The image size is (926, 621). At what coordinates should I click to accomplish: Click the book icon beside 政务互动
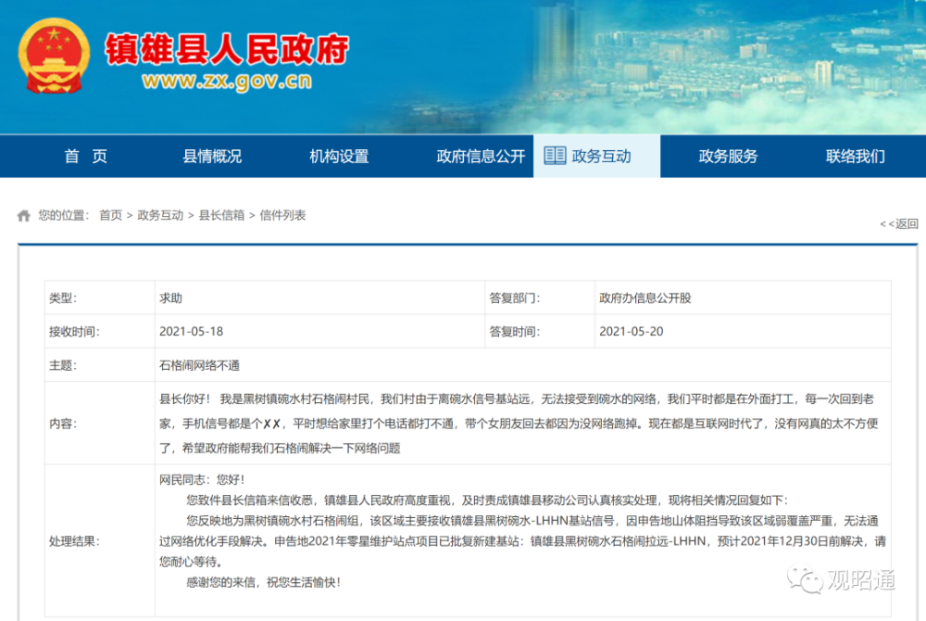point(555,156)
